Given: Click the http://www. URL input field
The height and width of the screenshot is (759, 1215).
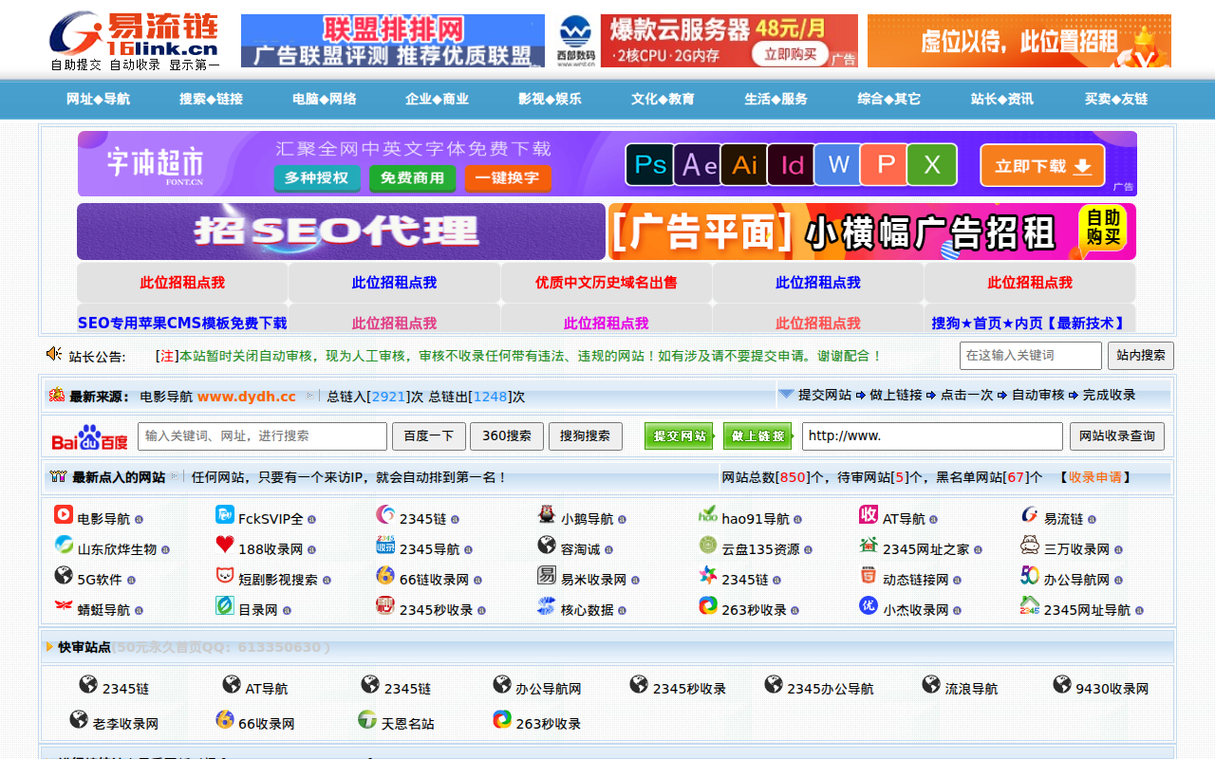Looking at the screenshot, I should 932,436.
